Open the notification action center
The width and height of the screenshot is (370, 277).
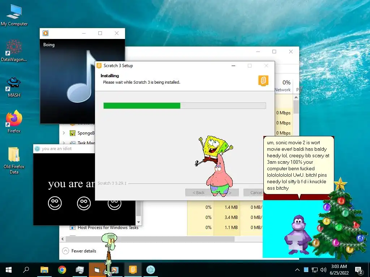tap(359, 270)
